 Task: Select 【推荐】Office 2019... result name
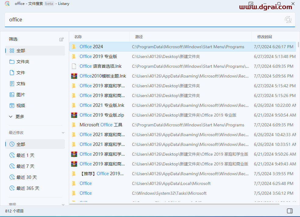coord(102,174)
